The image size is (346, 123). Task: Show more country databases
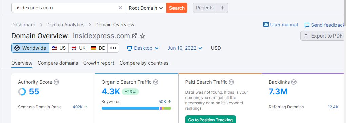pyautogui.click(x=113, y=48)
